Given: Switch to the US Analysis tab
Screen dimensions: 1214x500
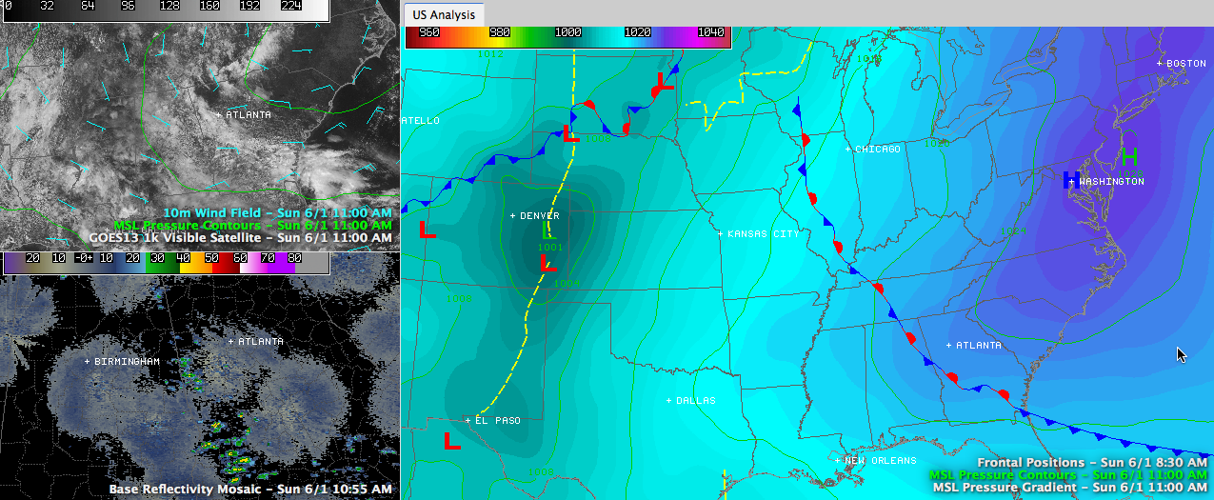Looking at the screenshot, I should pyautogui.click(x=444, y=15).
